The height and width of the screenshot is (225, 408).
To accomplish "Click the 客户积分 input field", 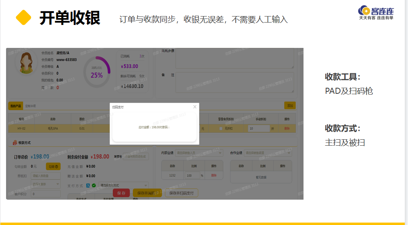I will (46, 194).
